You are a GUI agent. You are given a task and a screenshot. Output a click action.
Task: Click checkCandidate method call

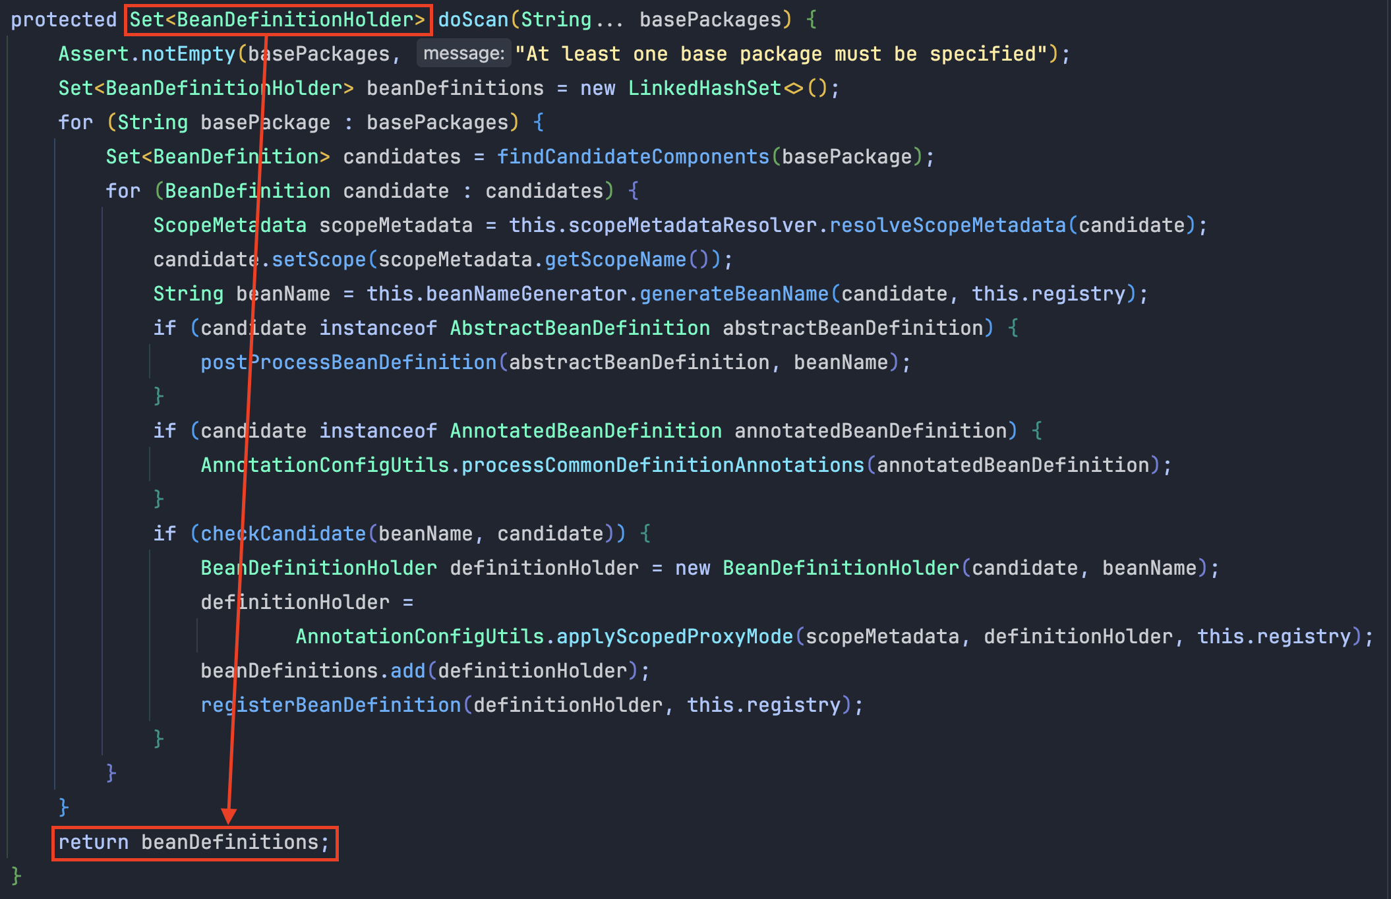click(x=282, y=534)
